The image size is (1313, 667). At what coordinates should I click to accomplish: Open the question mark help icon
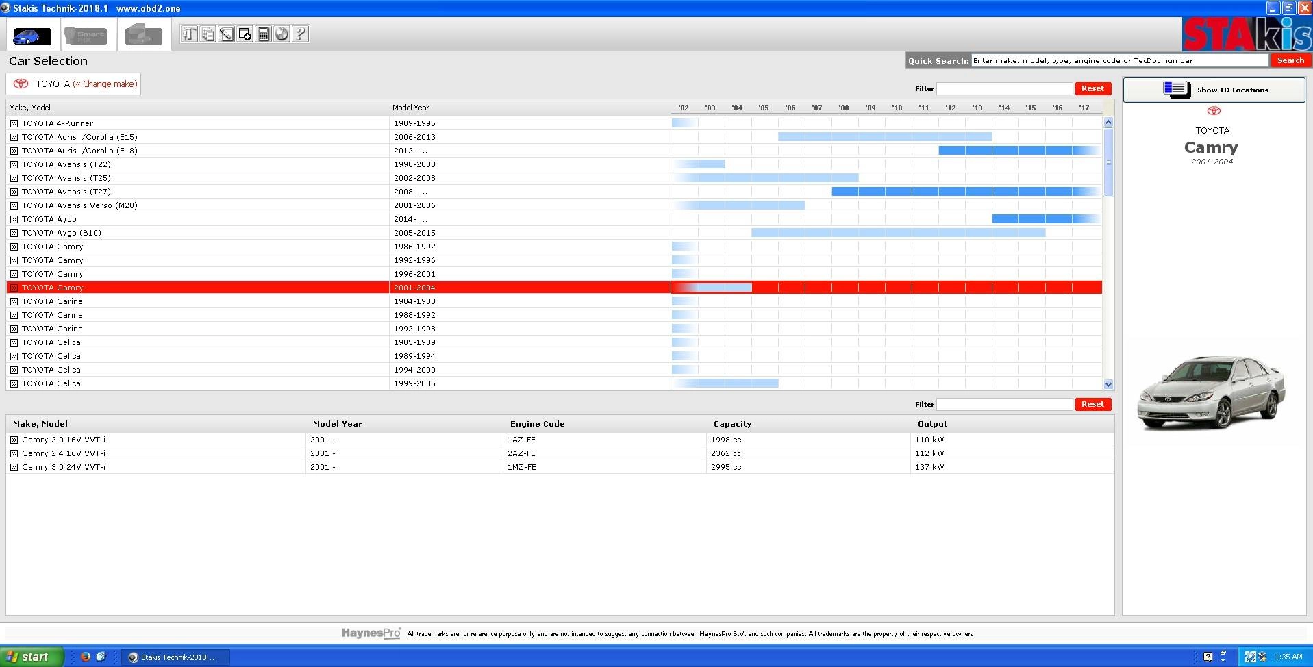[x=301, y=34]
